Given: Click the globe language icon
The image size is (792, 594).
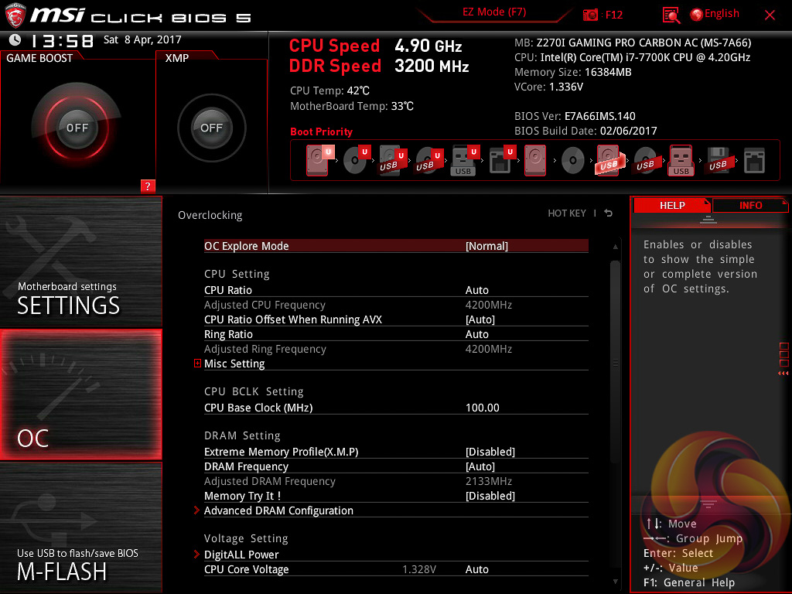Looking at the screenshot, I should click(x=696, y=15).
